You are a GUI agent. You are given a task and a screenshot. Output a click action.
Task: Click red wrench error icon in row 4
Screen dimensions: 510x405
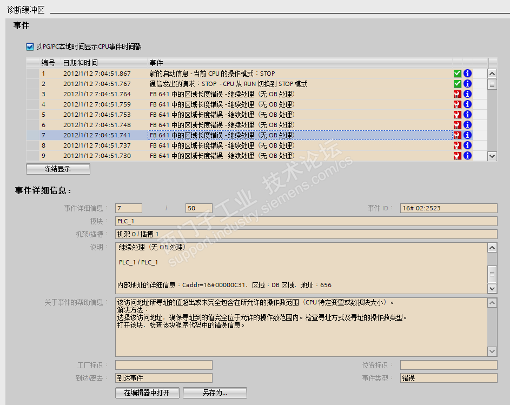[458, 104]
